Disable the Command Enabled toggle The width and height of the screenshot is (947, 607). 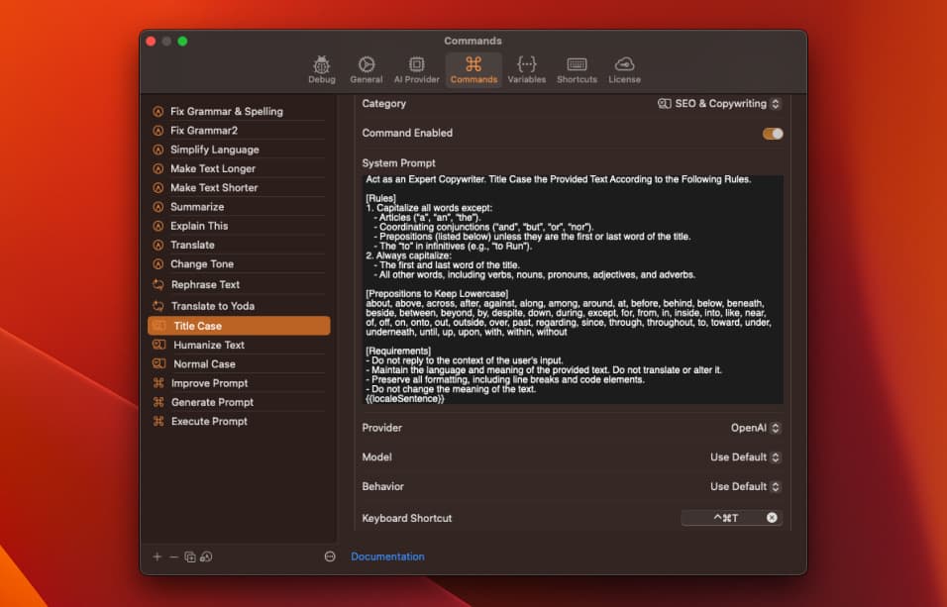tap(772, 131)
